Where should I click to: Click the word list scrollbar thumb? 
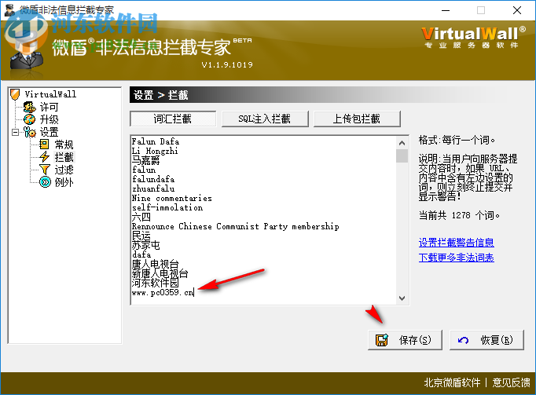pos(402,155)
